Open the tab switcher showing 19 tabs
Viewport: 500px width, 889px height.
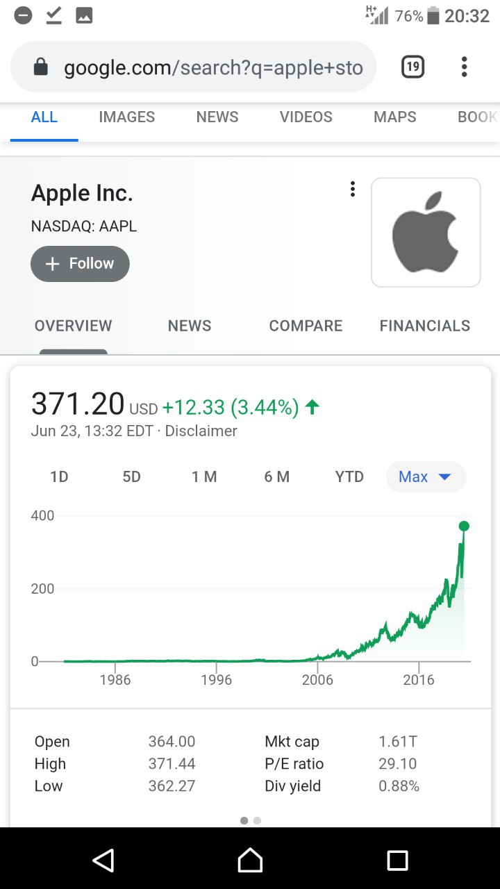(412, 67)
